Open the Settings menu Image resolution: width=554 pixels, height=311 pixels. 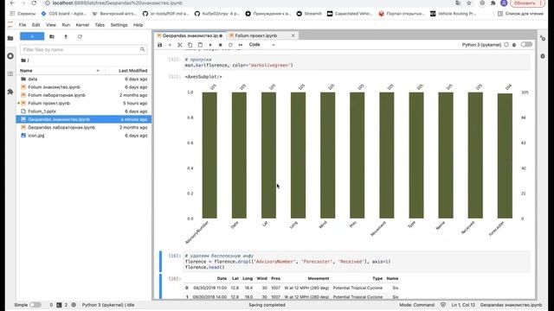119,25
